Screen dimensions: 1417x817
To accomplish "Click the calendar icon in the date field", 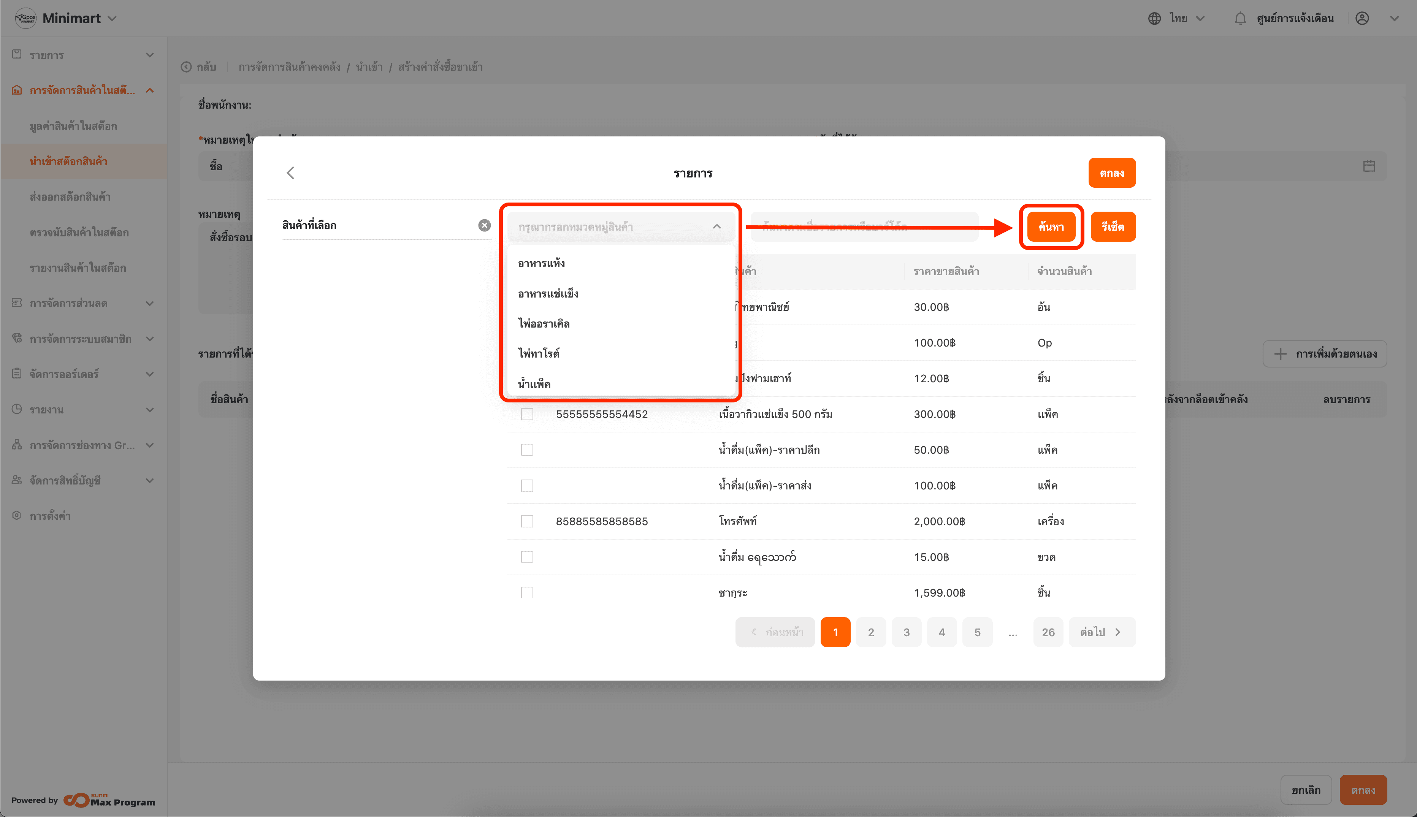I will point(1369,166).
